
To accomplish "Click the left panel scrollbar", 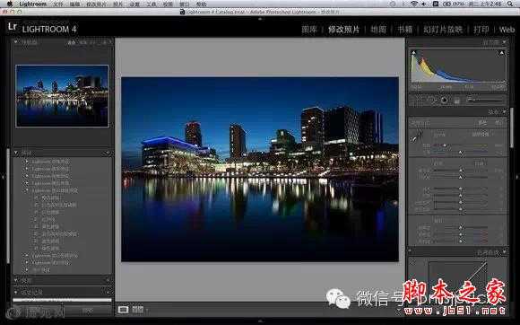I will 8,206.
